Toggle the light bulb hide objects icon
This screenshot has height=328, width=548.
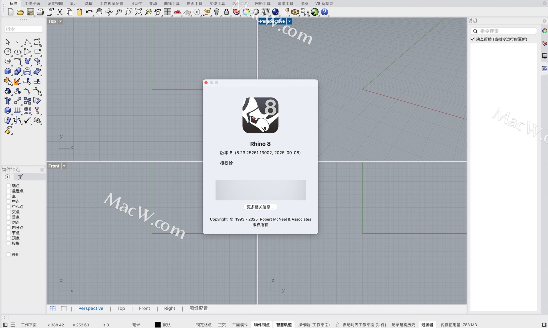click(x=217, y=12)
